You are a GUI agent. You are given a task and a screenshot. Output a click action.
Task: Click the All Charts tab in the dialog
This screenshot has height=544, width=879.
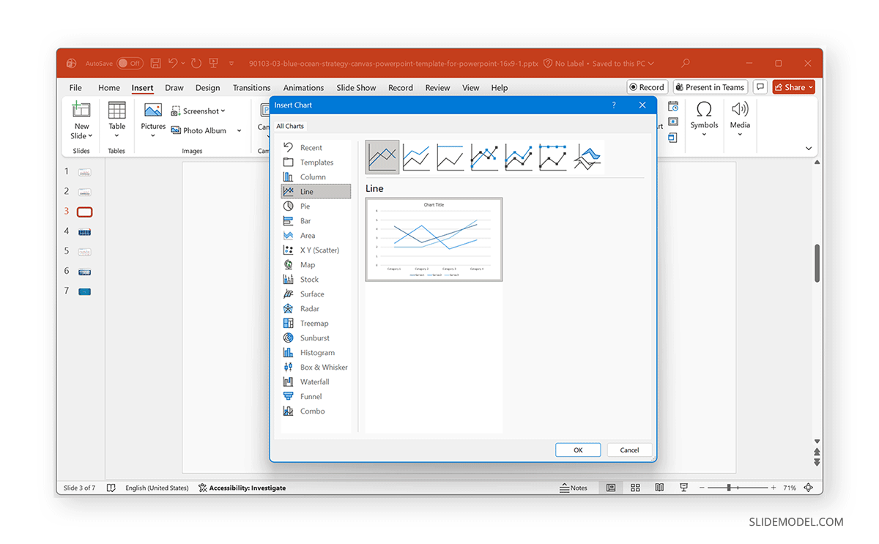[290, 126]
